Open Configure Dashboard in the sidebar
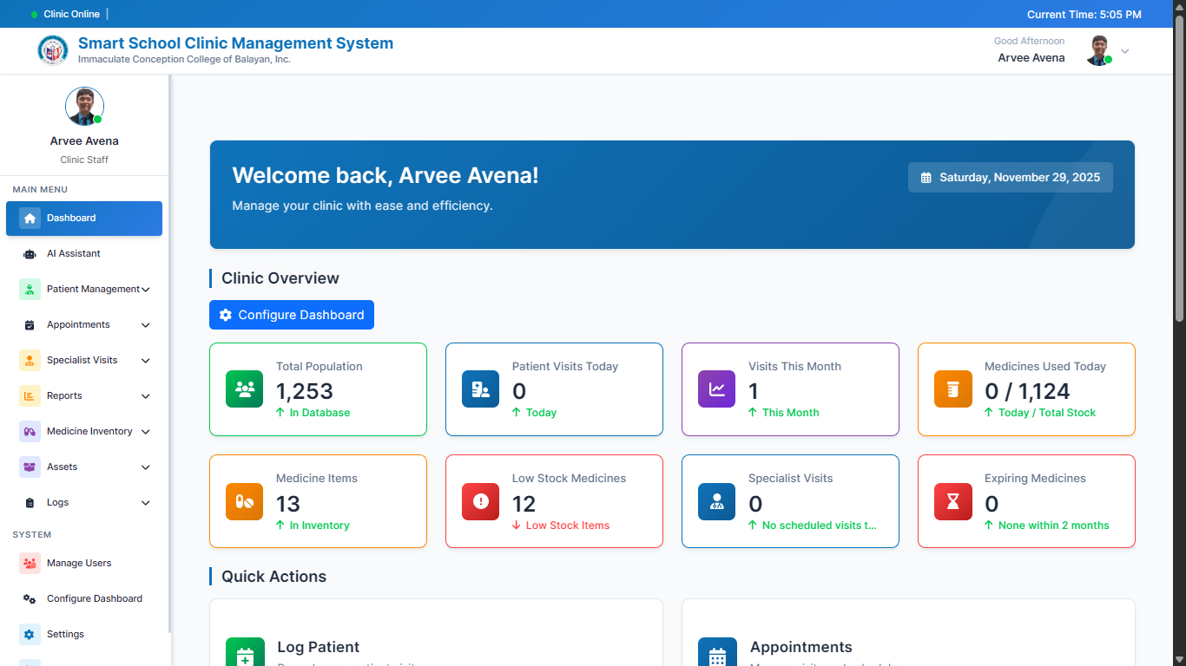The height and width of the screenshot is (666, 1186). (94, 599)
